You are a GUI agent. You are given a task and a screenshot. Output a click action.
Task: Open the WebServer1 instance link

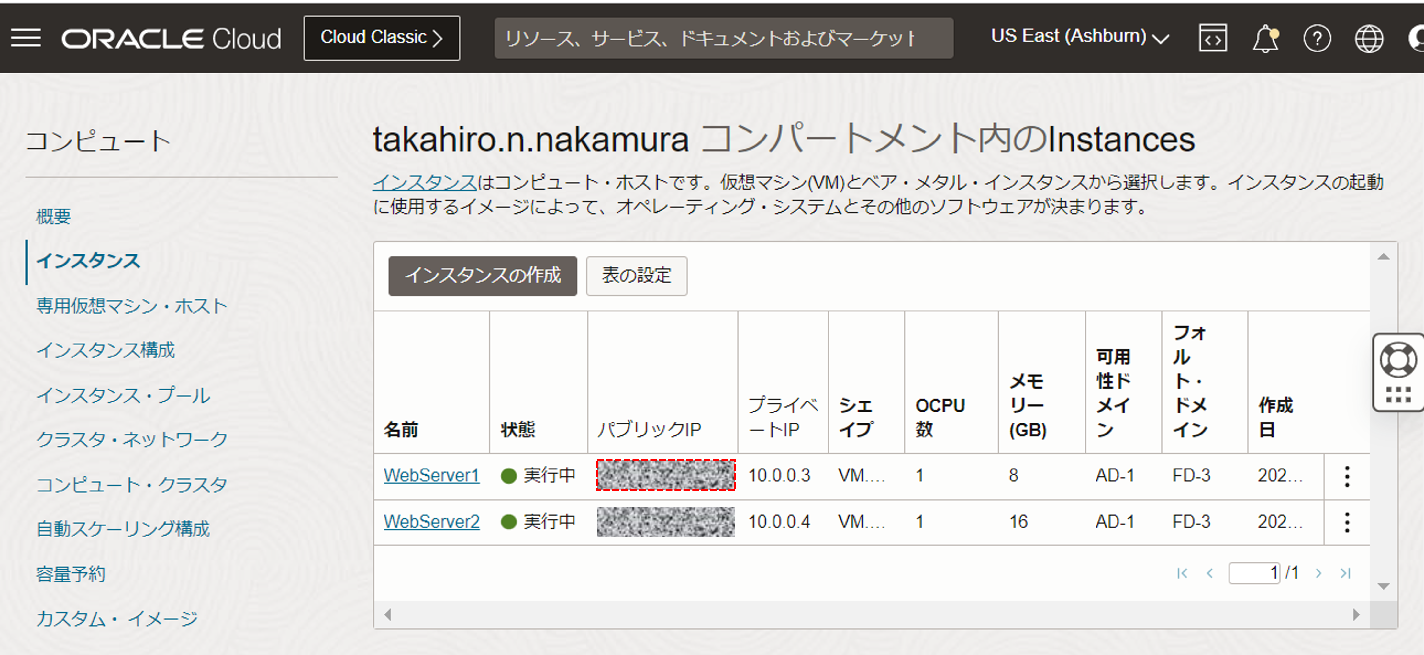click(431, 476)
